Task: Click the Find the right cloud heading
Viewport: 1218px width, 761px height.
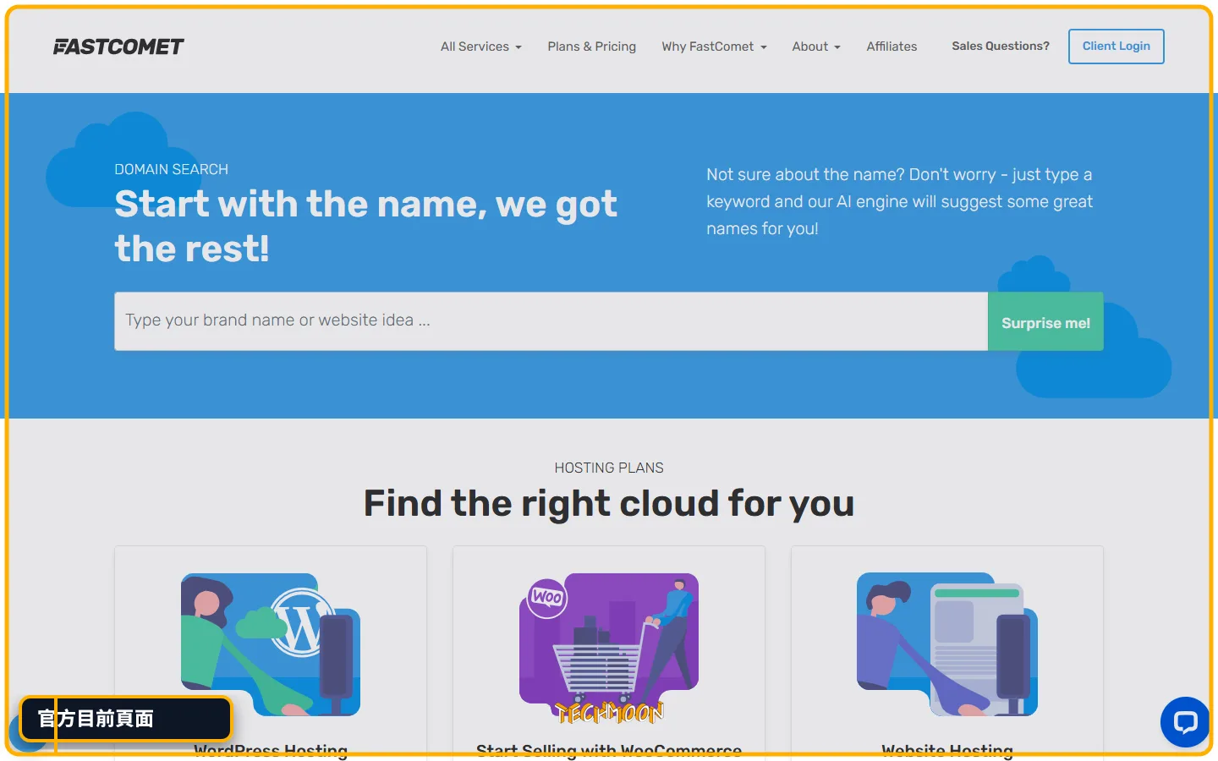Action: click(609, 503)
